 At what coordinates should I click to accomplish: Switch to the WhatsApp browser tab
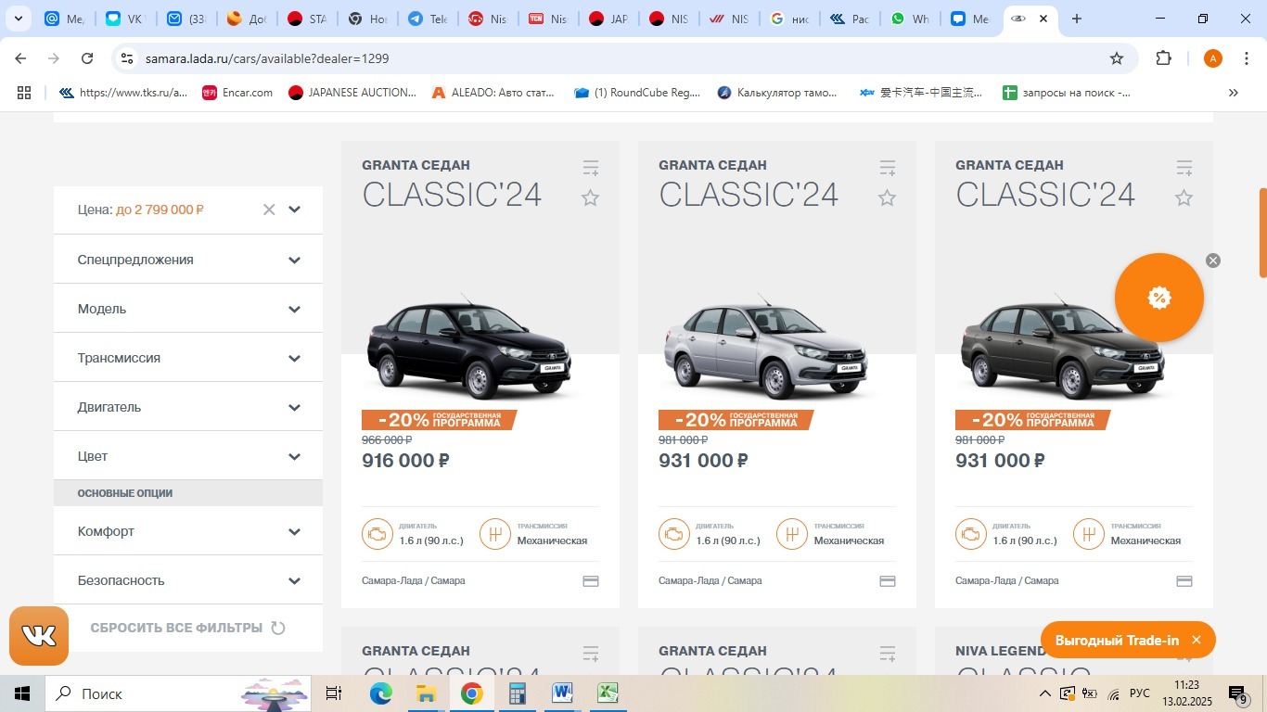[x=910, y=19]
